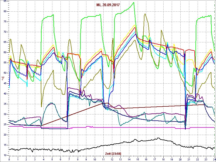
Task: Select the 45 label on temperature axis
Action: coord(5,83)
